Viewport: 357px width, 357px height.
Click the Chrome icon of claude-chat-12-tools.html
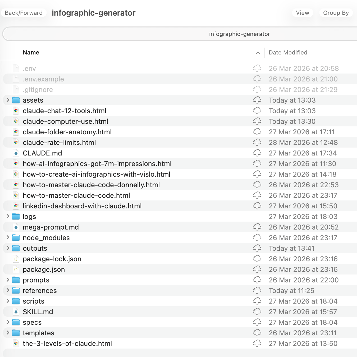(x=16, y=111)
